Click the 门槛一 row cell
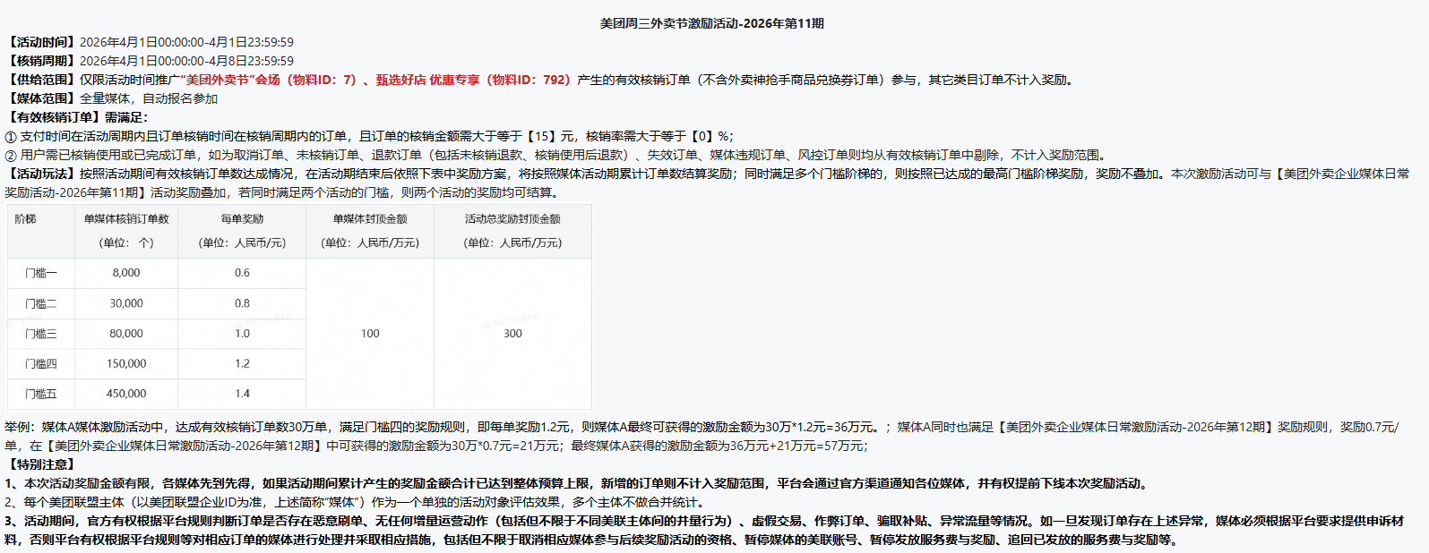The width and height of the screenshot is (1429, 553). pyautogui.click(x=41, y=273)
